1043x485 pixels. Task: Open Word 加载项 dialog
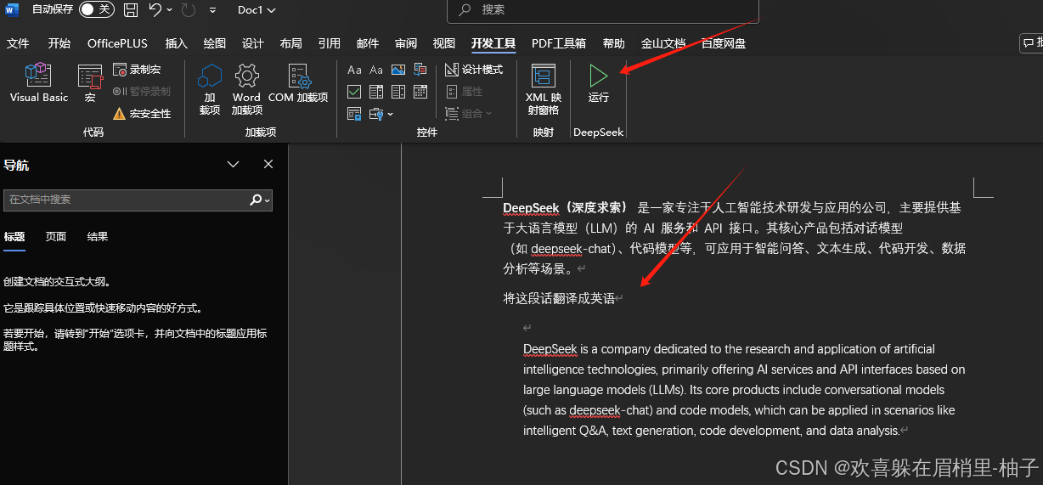[246, 88]
